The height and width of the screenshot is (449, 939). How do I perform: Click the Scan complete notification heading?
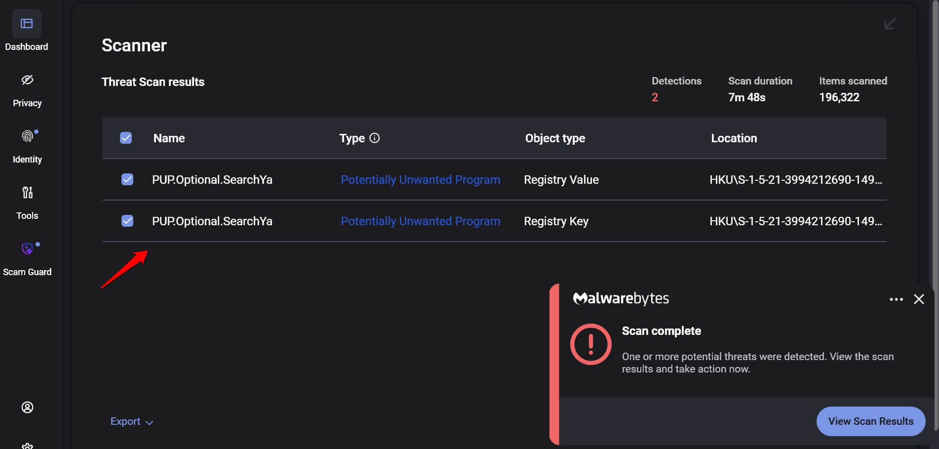click(662, 331)
